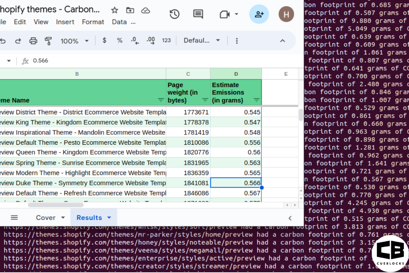Screen dimensions: 409x273
Task: Show all comments
Action: click(x=198, y=14)
